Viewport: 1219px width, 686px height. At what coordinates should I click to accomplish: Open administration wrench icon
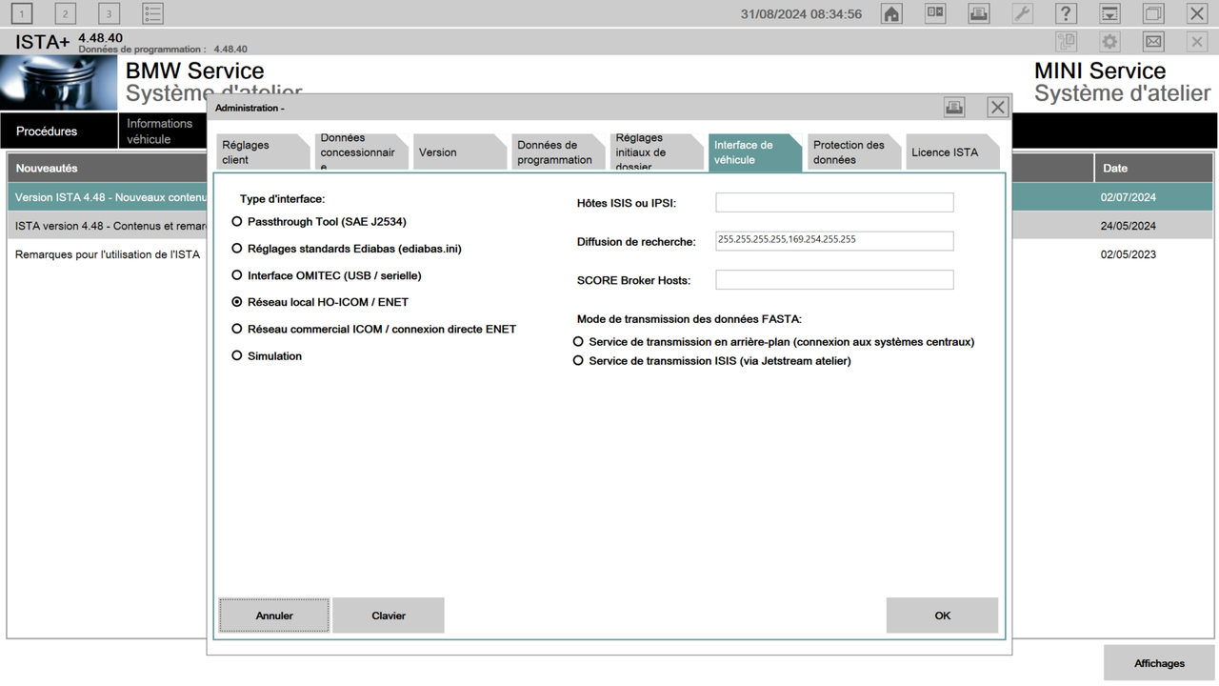click(1022, 13)
